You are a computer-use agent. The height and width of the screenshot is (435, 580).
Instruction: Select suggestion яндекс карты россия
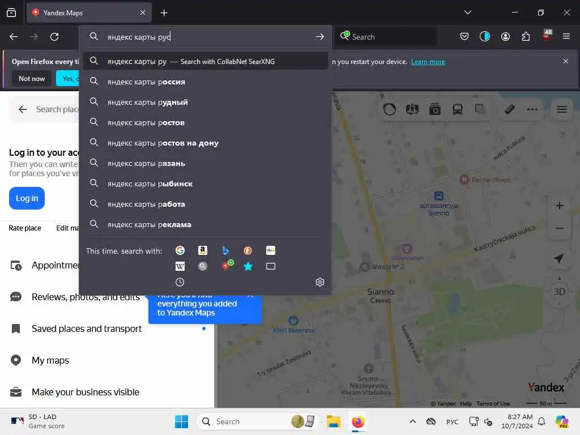pos(205,82)
